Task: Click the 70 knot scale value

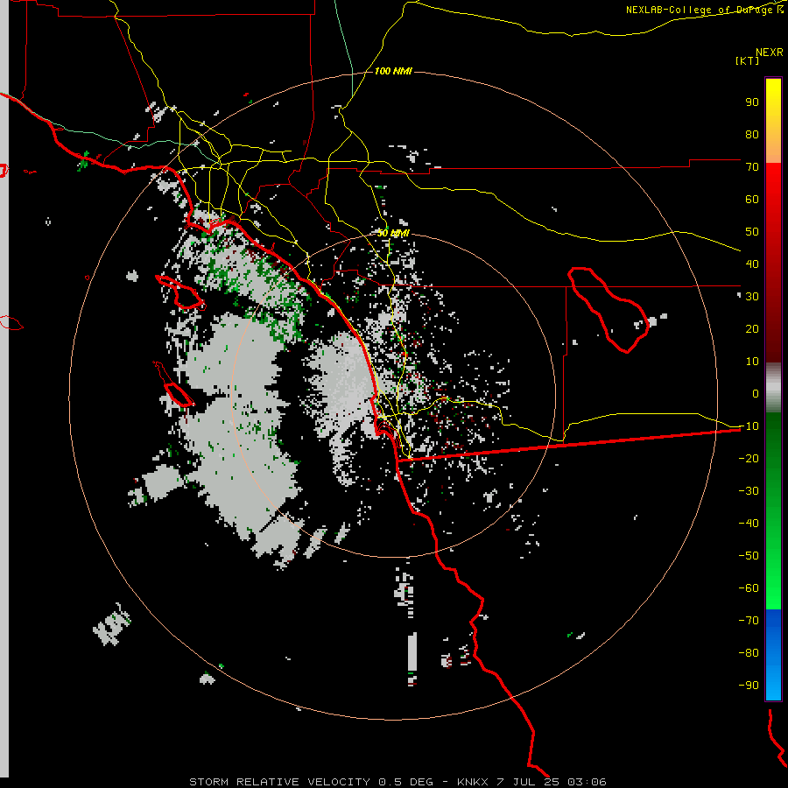Action: [x=752, y=167]
